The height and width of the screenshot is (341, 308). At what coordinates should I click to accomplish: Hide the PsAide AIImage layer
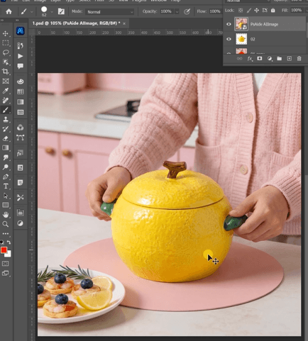229,24
